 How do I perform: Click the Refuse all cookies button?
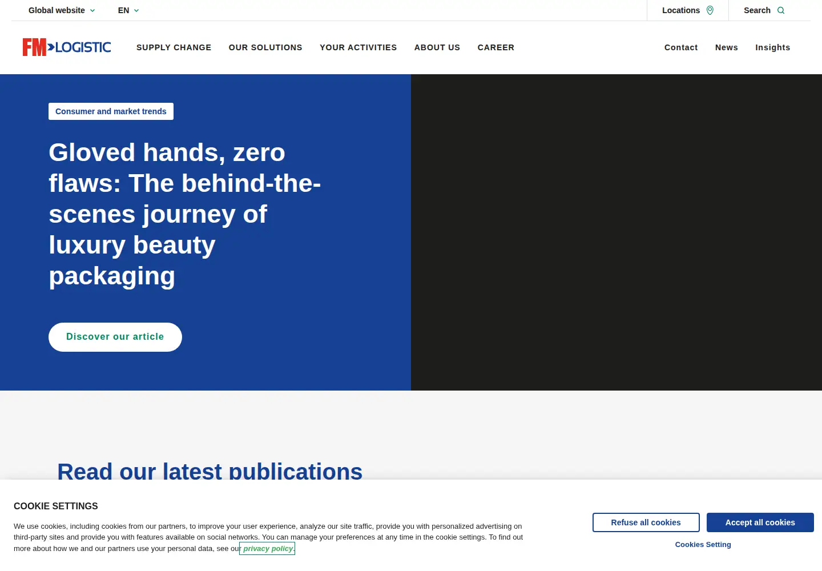click(646, 522)
